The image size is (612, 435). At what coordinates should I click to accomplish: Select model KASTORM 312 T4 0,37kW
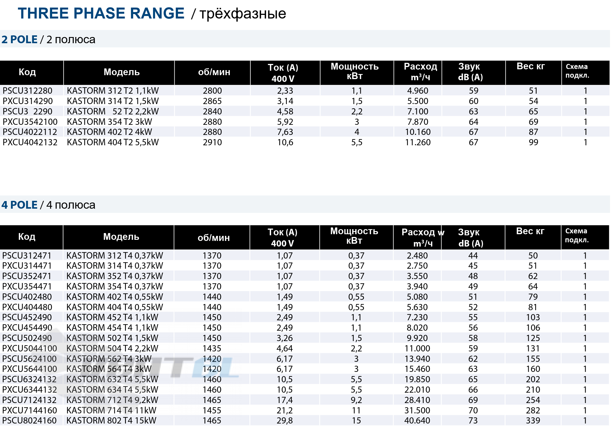(x=115, y=256)
